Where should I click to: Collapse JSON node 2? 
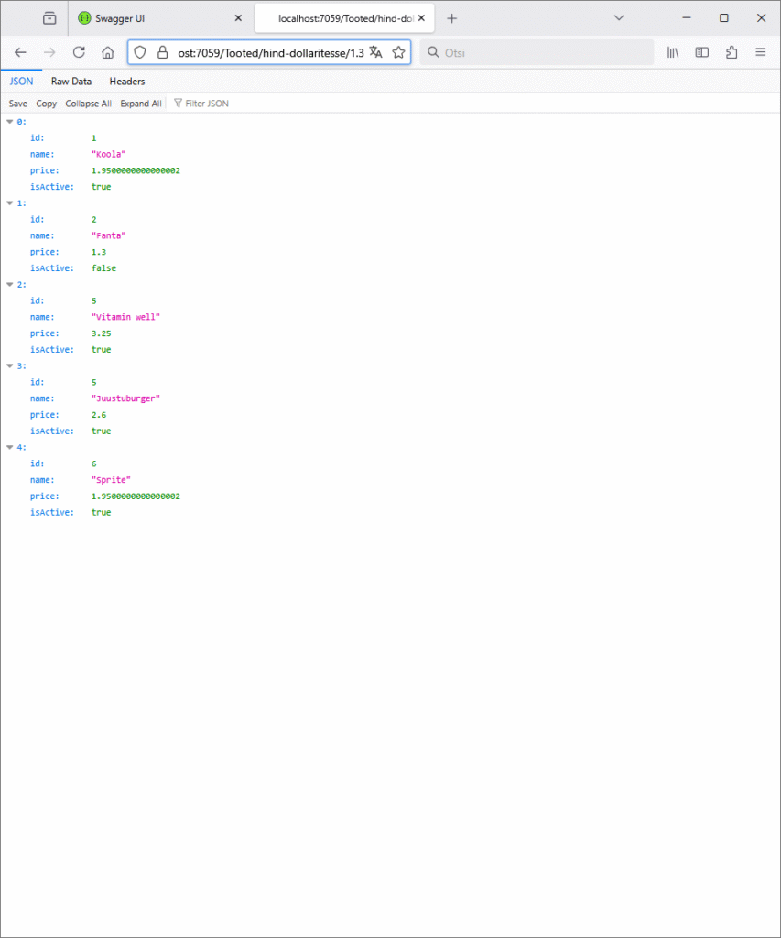pyautogui.click(x=10, y=285)
